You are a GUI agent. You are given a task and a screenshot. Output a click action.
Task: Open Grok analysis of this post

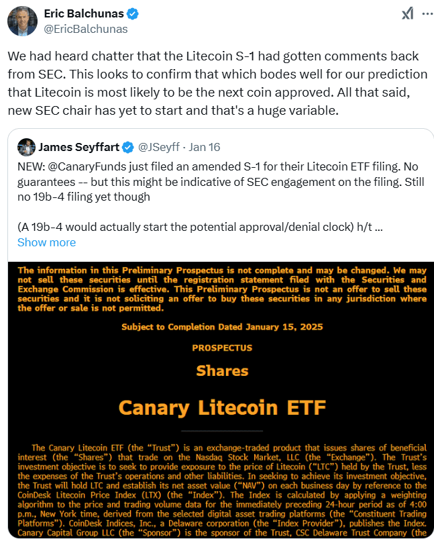[408, 12]
